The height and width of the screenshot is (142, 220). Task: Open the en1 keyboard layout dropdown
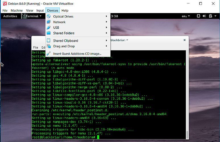pos(186,16)
